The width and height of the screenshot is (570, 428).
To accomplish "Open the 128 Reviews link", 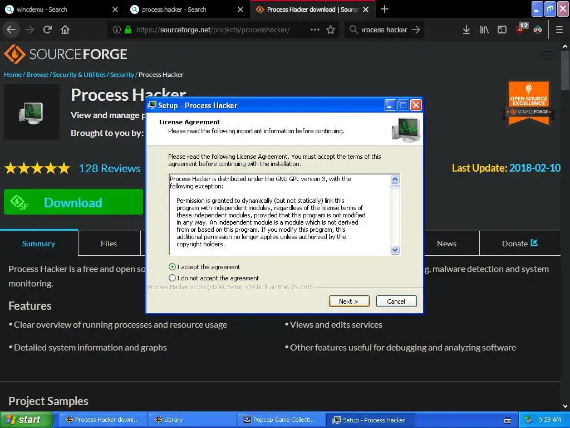I will tap(110, 168).
